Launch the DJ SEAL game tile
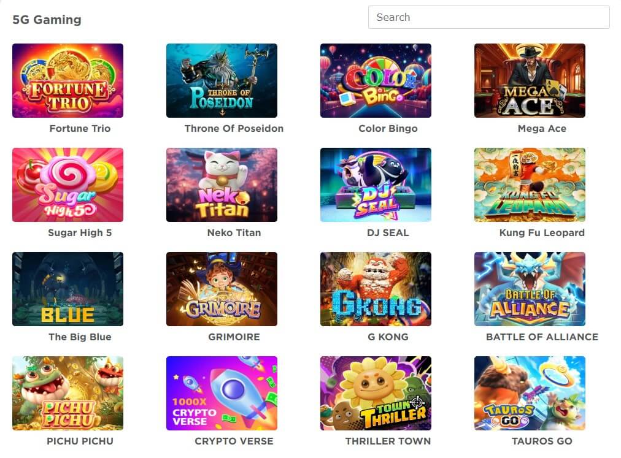The image size is (621, 458). point(376,185)
